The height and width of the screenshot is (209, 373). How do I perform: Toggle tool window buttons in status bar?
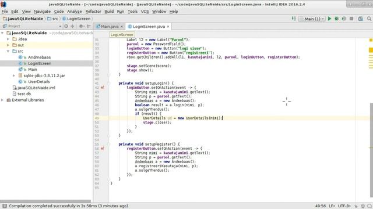pyautogui.click(x=5, y=206)
